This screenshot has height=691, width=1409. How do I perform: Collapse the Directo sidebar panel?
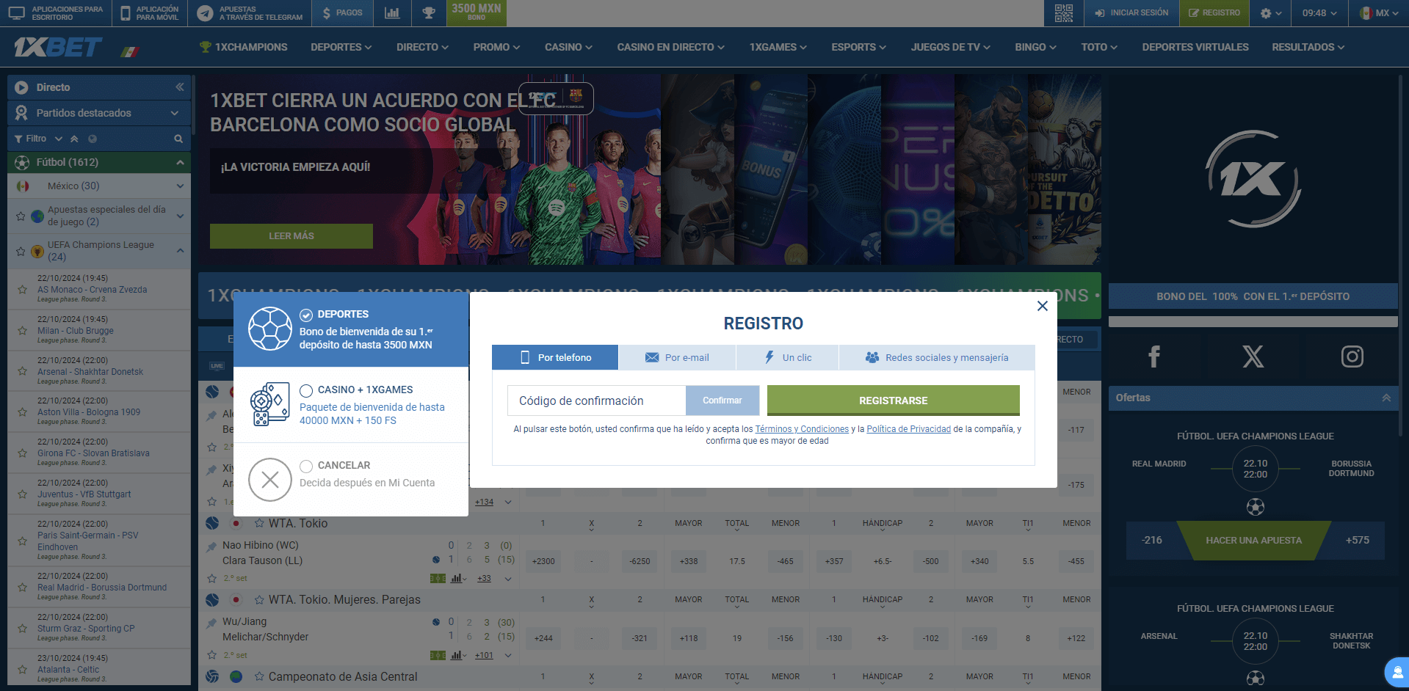179,87
